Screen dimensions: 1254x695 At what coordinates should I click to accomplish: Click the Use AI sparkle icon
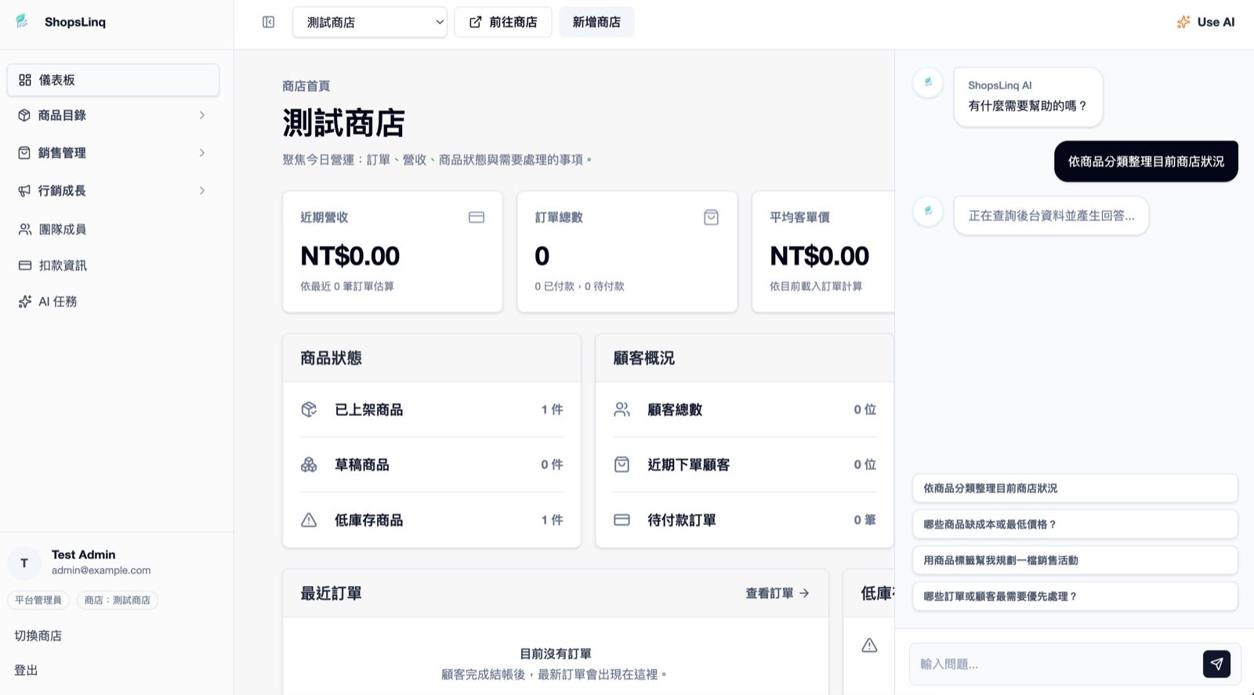click(x=1183, y=22)
